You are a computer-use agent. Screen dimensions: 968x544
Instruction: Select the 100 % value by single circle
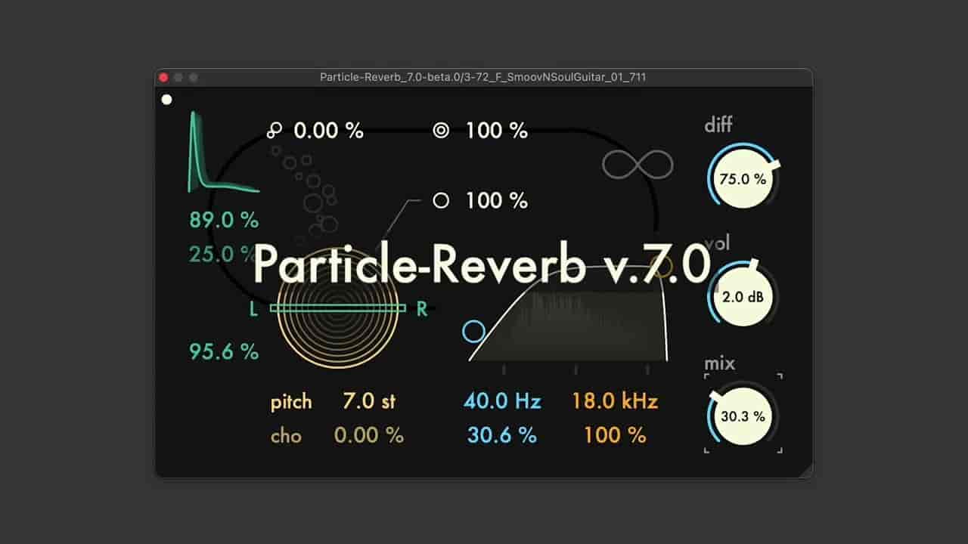[x=497, y=201]
